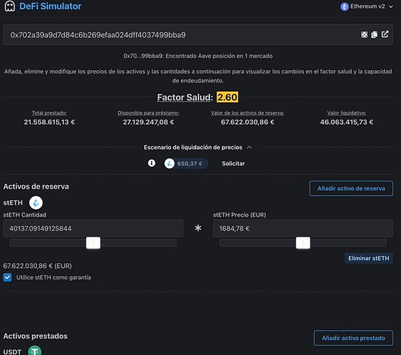
Task: Click the stETH token icon under reserve assets
Action: (x=36, y=201)
